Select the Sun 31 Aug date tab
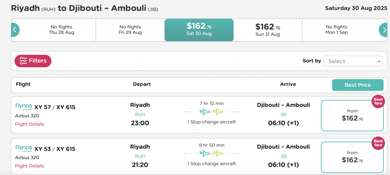The image size is (390, 175). pos(268,30)
